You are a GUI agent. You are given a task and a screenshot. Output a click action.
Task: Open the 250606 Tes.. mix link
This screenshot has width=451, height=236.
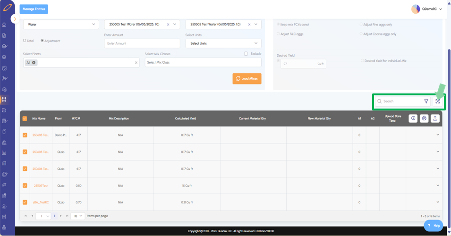click(41, 169)
